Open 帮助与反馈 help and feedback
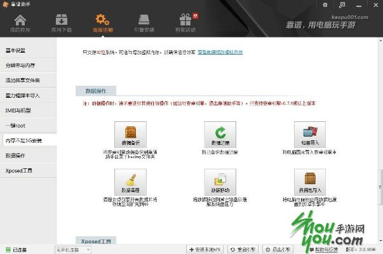Screen dimensions: 383x254 tap(323, 250)
